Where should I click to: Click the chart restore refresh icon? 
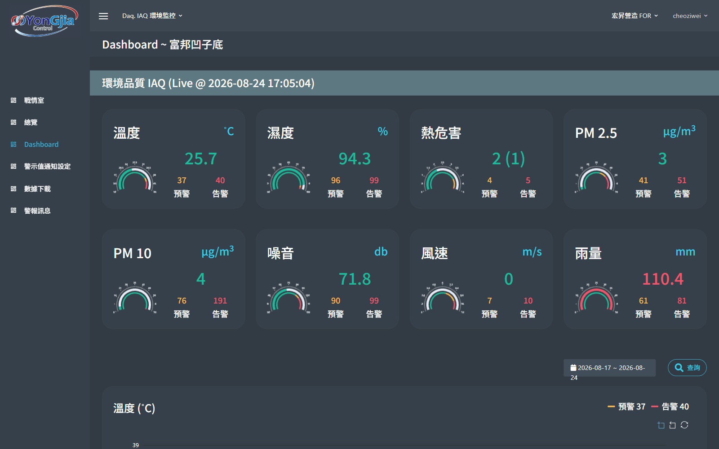[x=684, y=425]
